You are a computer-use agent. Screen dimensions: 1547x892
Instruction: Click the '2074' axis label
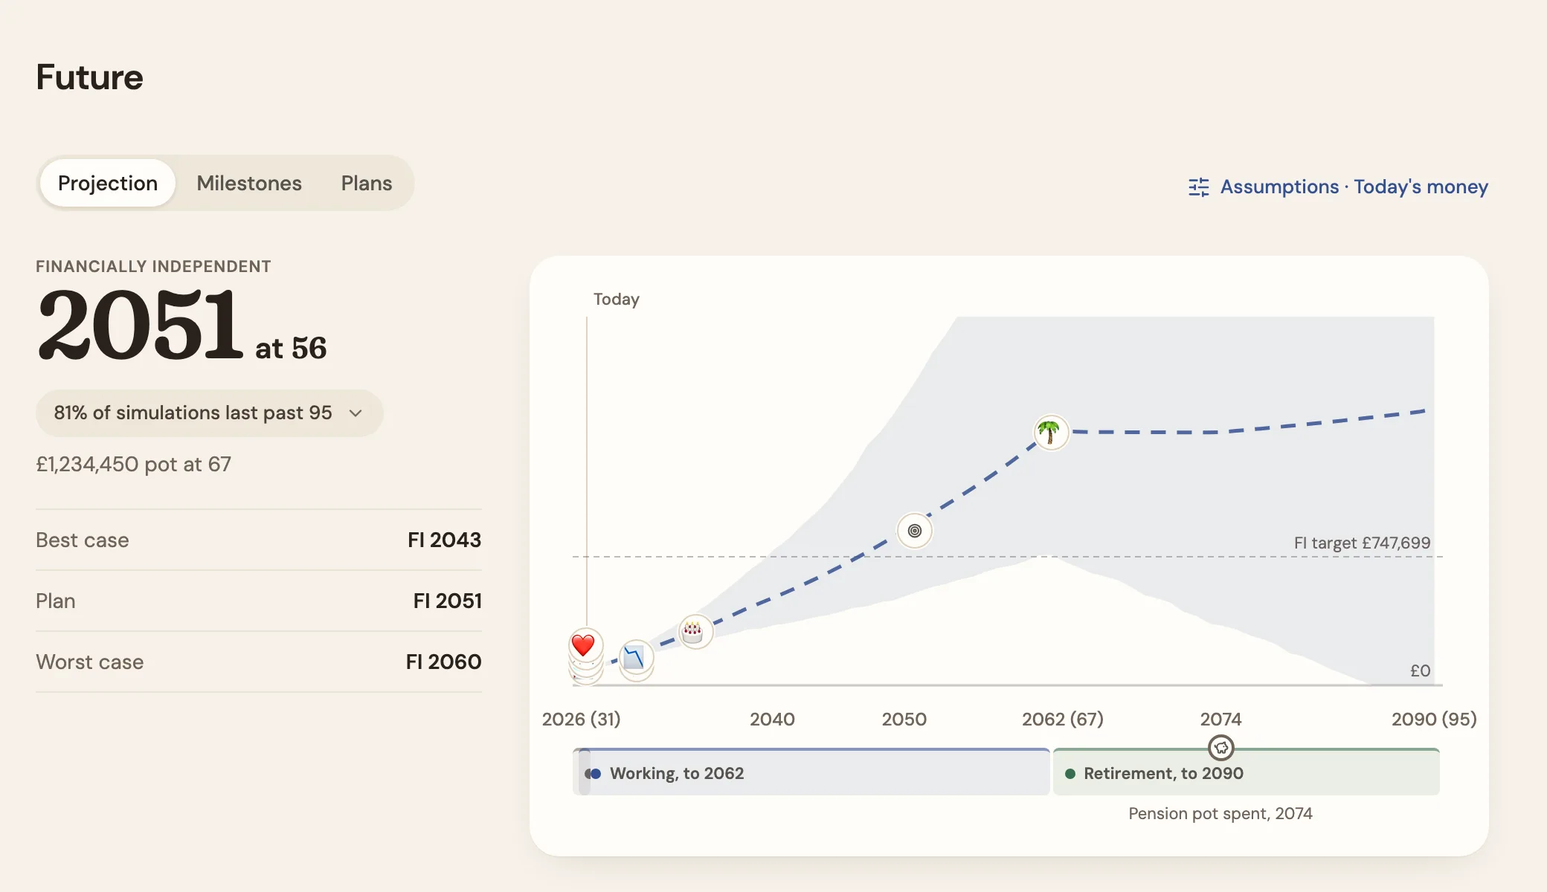click(x=1220, y=719)
